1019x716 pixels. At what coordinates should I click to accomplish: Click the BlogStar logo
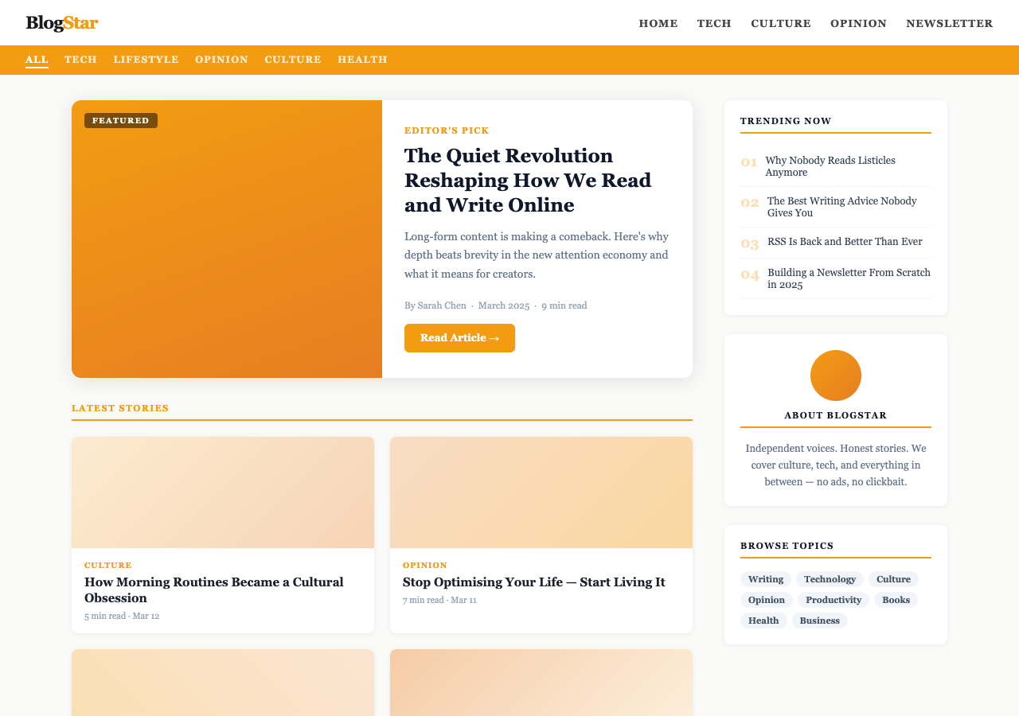(61, 23)
